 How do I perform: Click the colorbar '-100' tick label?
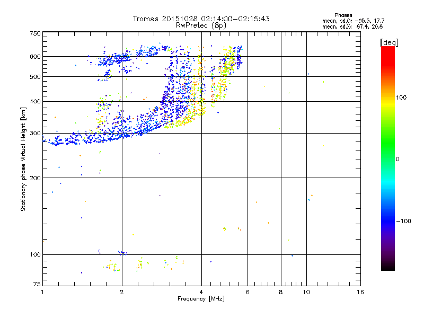coord(403,221)
